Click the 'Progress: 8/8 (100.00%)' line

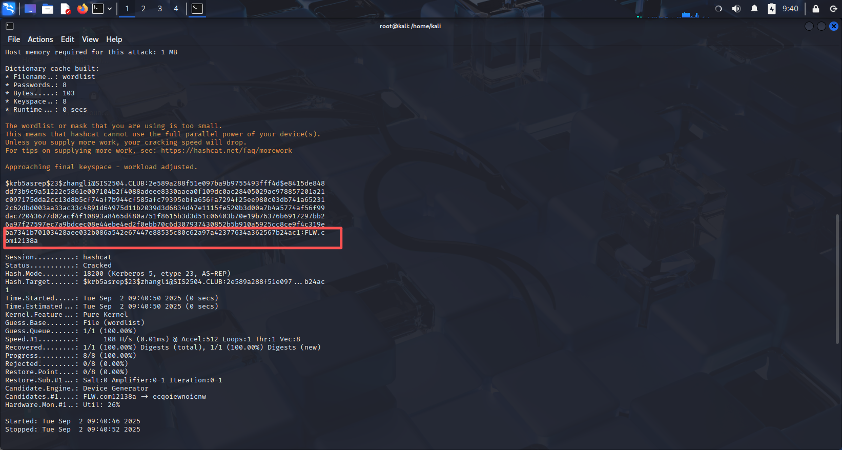tap(71, 356)
